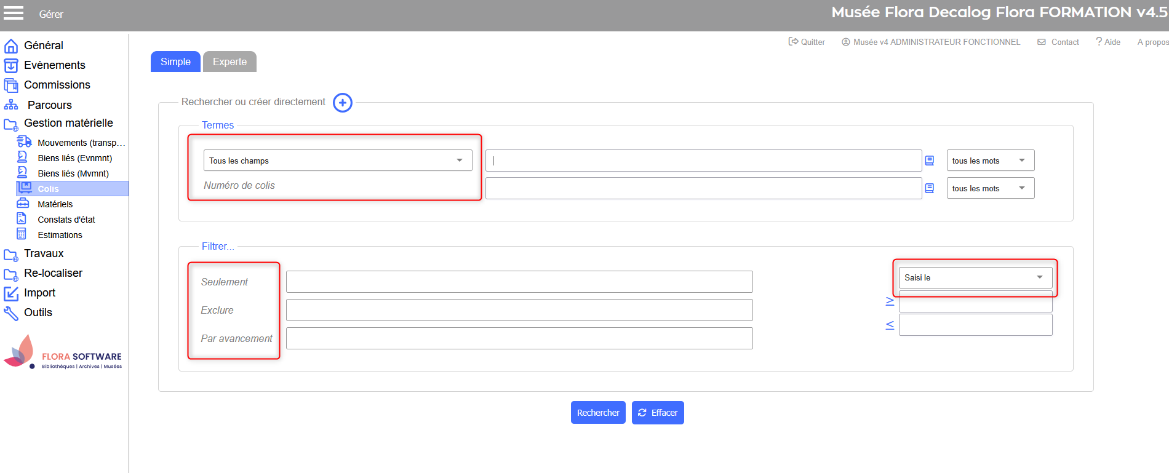Click the Evènements calendar icon
The height and width of the screenshot is (473, 1169).
11,66
